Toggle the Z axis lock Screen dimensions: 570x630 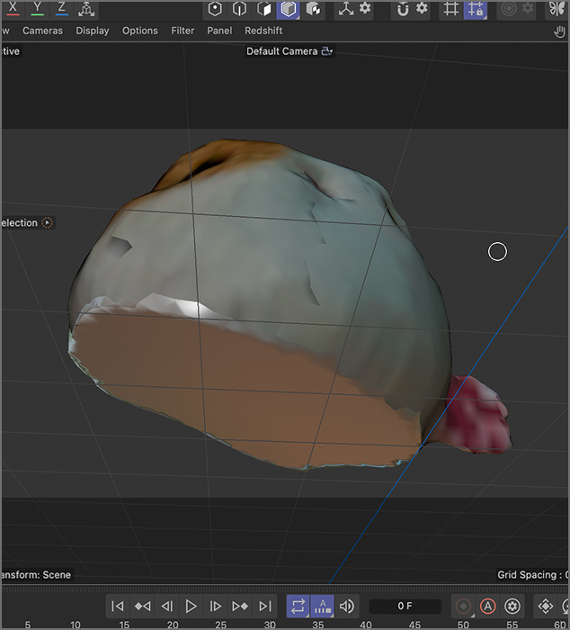coord(61,8)
